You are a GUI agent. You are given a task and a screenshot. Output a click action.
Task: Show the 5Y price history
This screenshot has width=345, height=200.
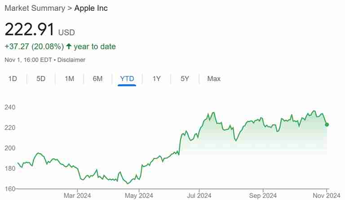point(185,79)
